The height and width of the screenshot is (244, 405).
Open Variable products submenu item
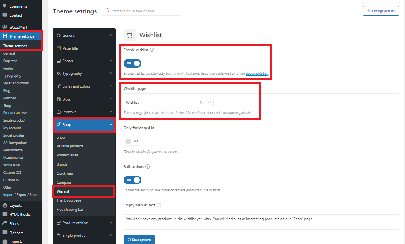click(70, 146)
